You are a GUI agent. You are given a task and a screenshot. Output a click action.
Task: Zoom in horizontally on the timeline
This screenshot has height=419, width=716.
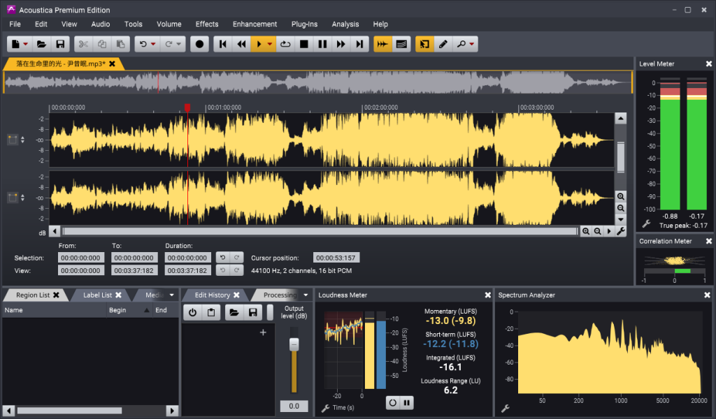click(586, 232)
